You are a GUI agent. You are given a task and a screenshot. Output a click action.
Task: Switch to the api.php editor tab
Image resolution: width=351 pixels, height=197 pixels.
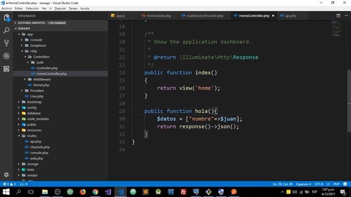291,16
